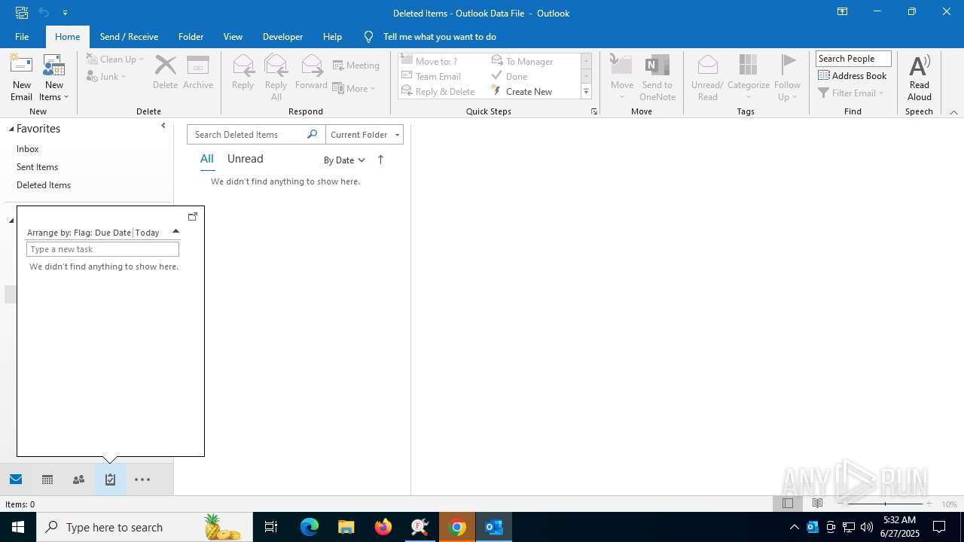The height and width of the screenshot is (542, 964).
Task: Show only Unread messages
Action: click(x=246, y=159)
